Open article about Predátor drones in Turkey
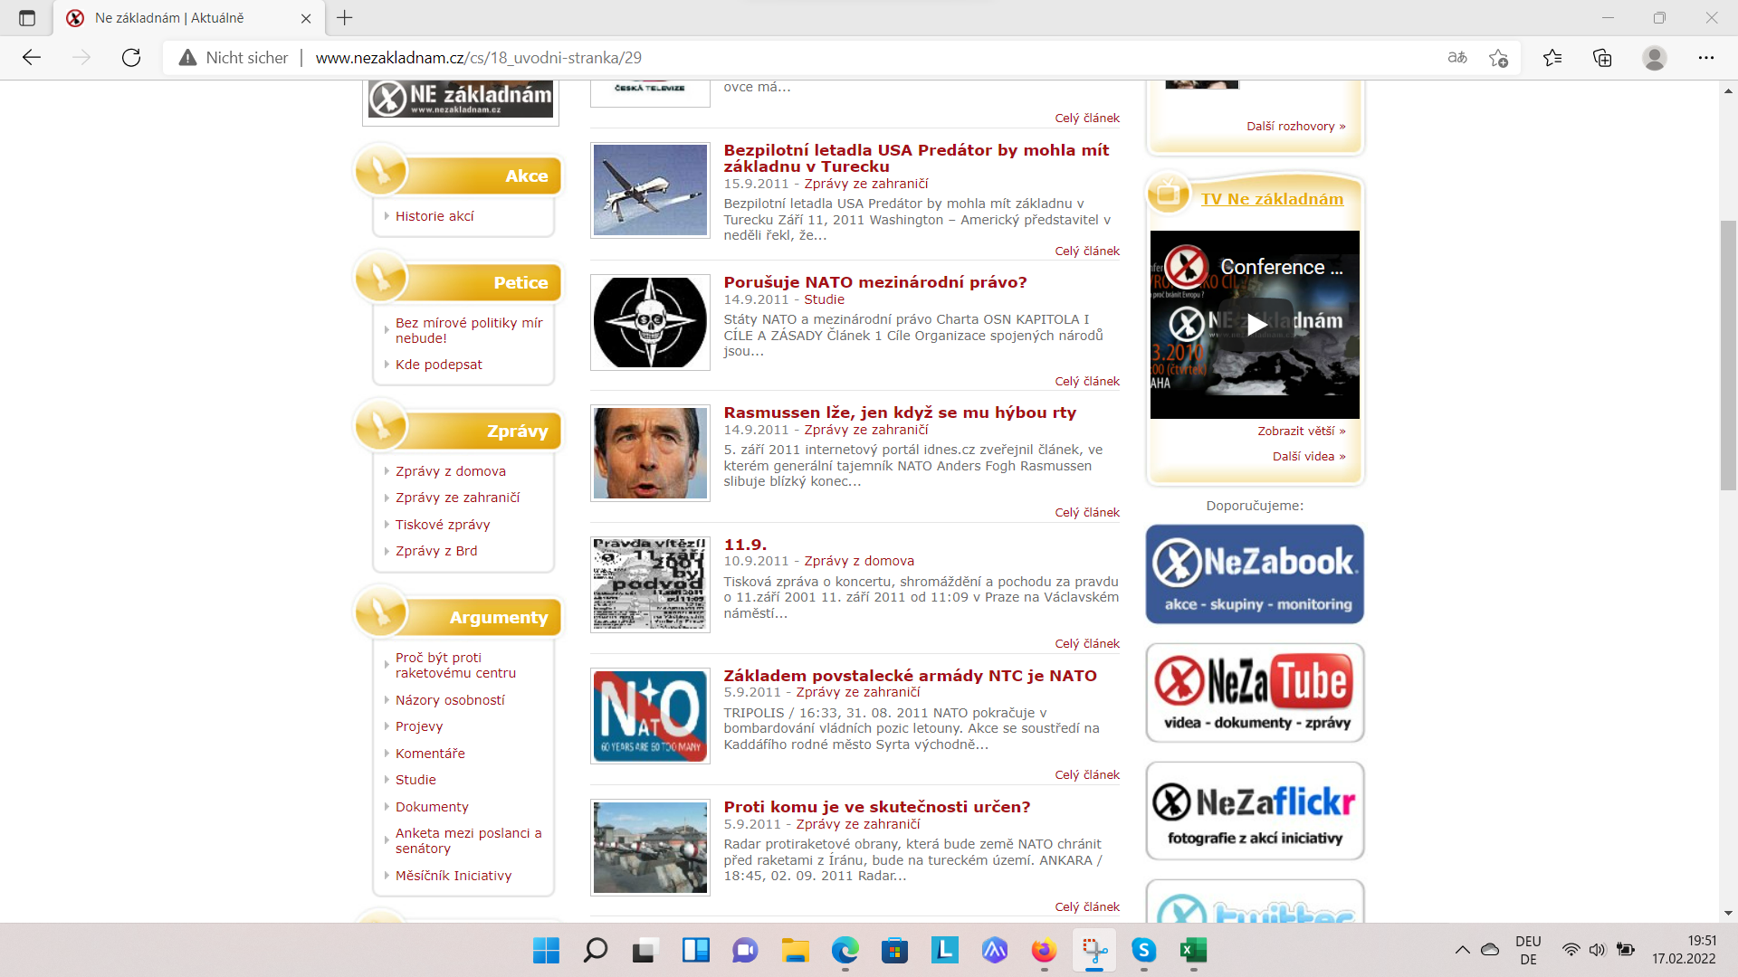This screenshot has width=1738, height=977. [916, 158]
